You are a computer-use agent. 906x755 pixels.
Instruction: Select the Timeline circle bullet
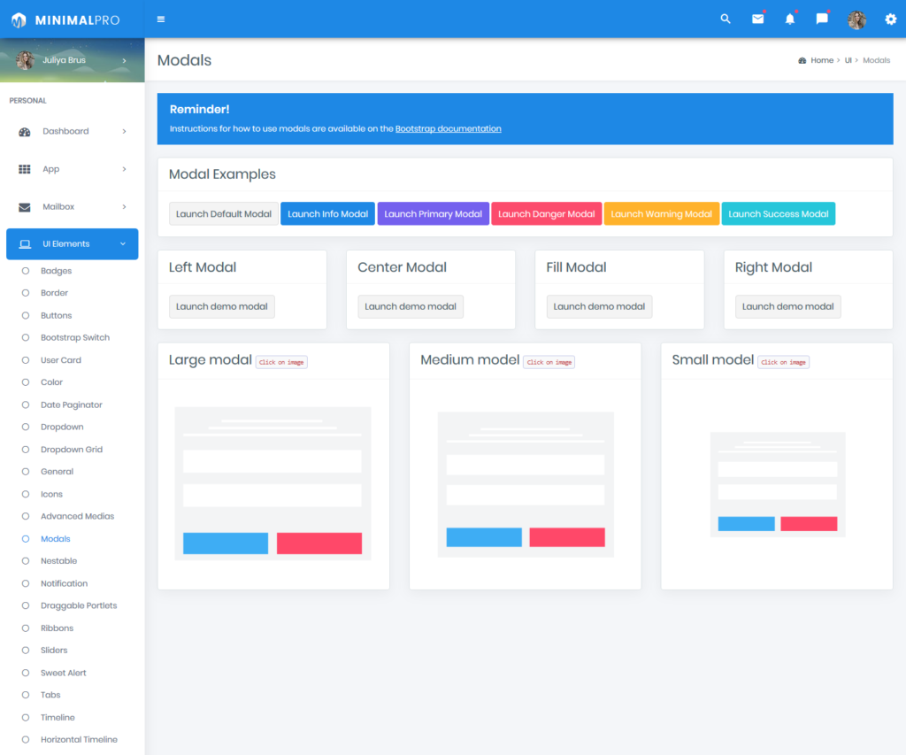[x=26, y=718]
